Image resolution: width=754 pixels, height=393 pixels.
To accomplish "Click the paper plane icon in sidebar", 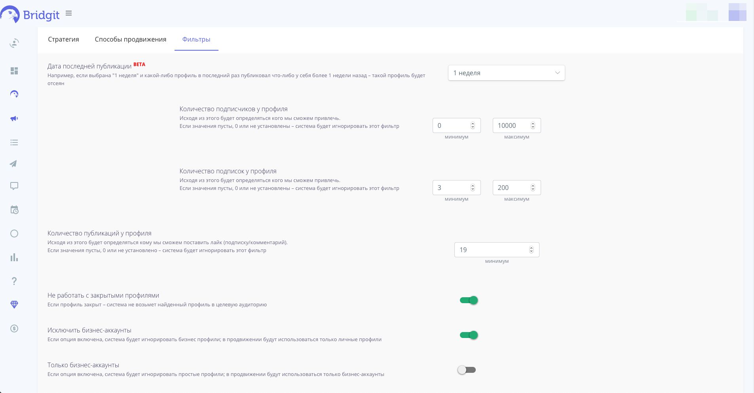I will tap(14, 164).
